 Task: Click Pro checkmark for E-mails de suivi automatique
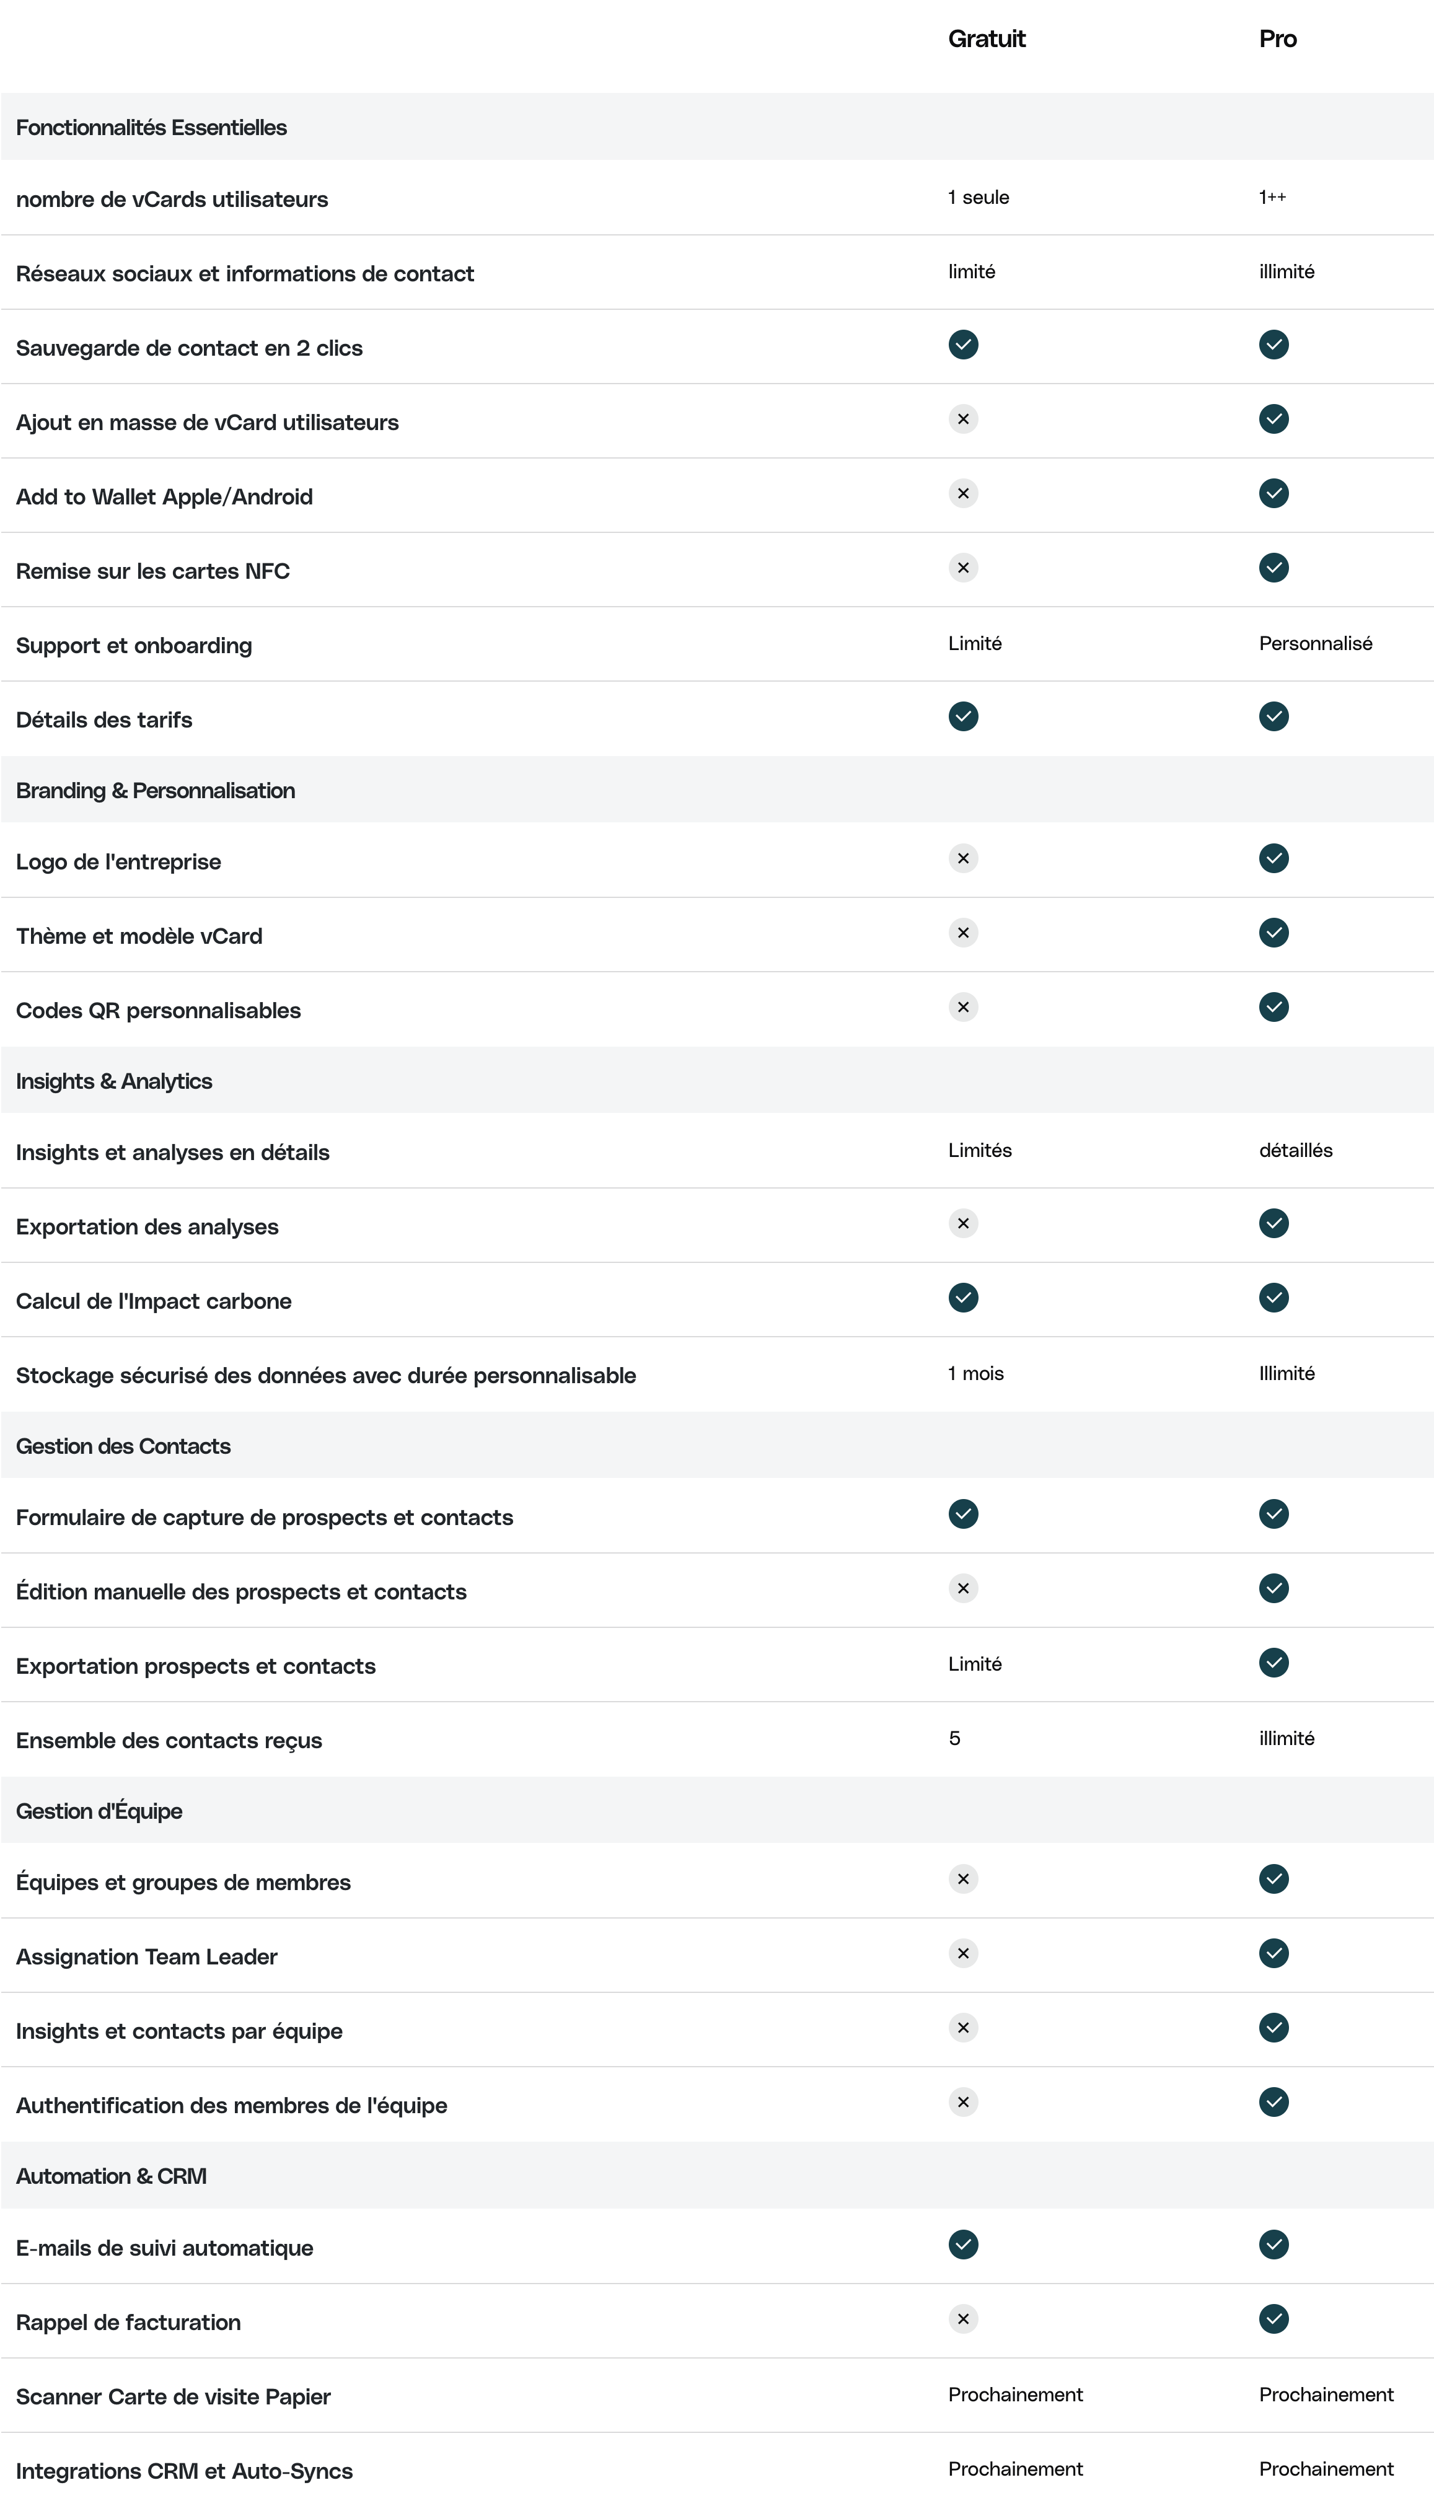point(1272,2244)
